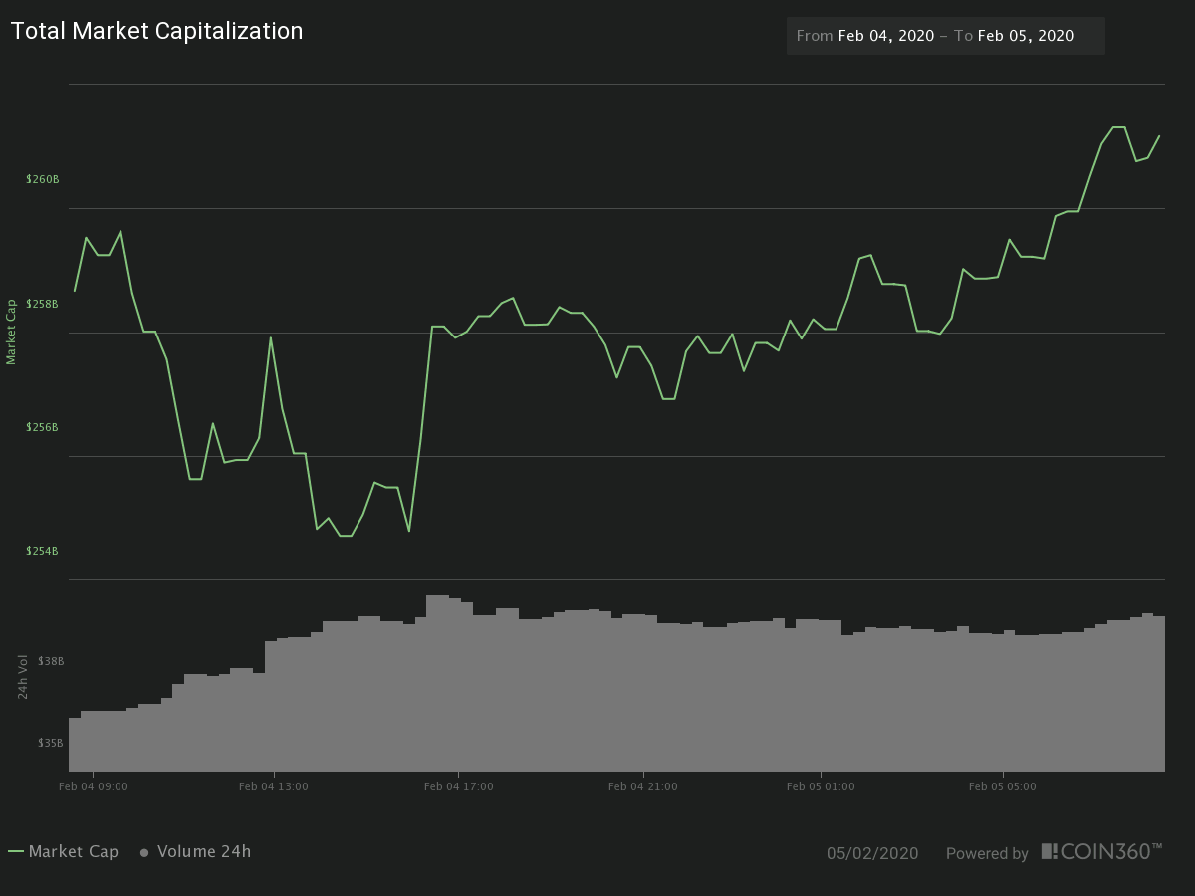Screen dimensions: 1195x896
Task: Select the Feb 05 05:00 time label
Action: [x=1002, y=786]
